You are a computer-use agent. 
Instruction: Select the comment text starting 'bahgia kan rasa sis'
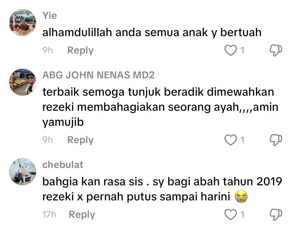pos(162,189)
